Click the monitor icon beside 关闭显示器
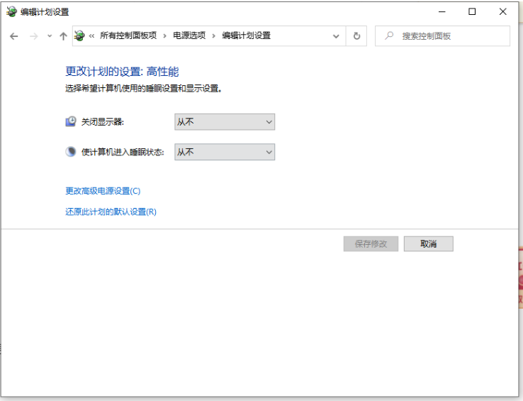 pyautogui.click(x=71, y=122)
